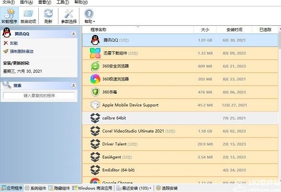Collapse the 腾讯QQ details panel
The image size is (281, 192).
coord(73,34)
